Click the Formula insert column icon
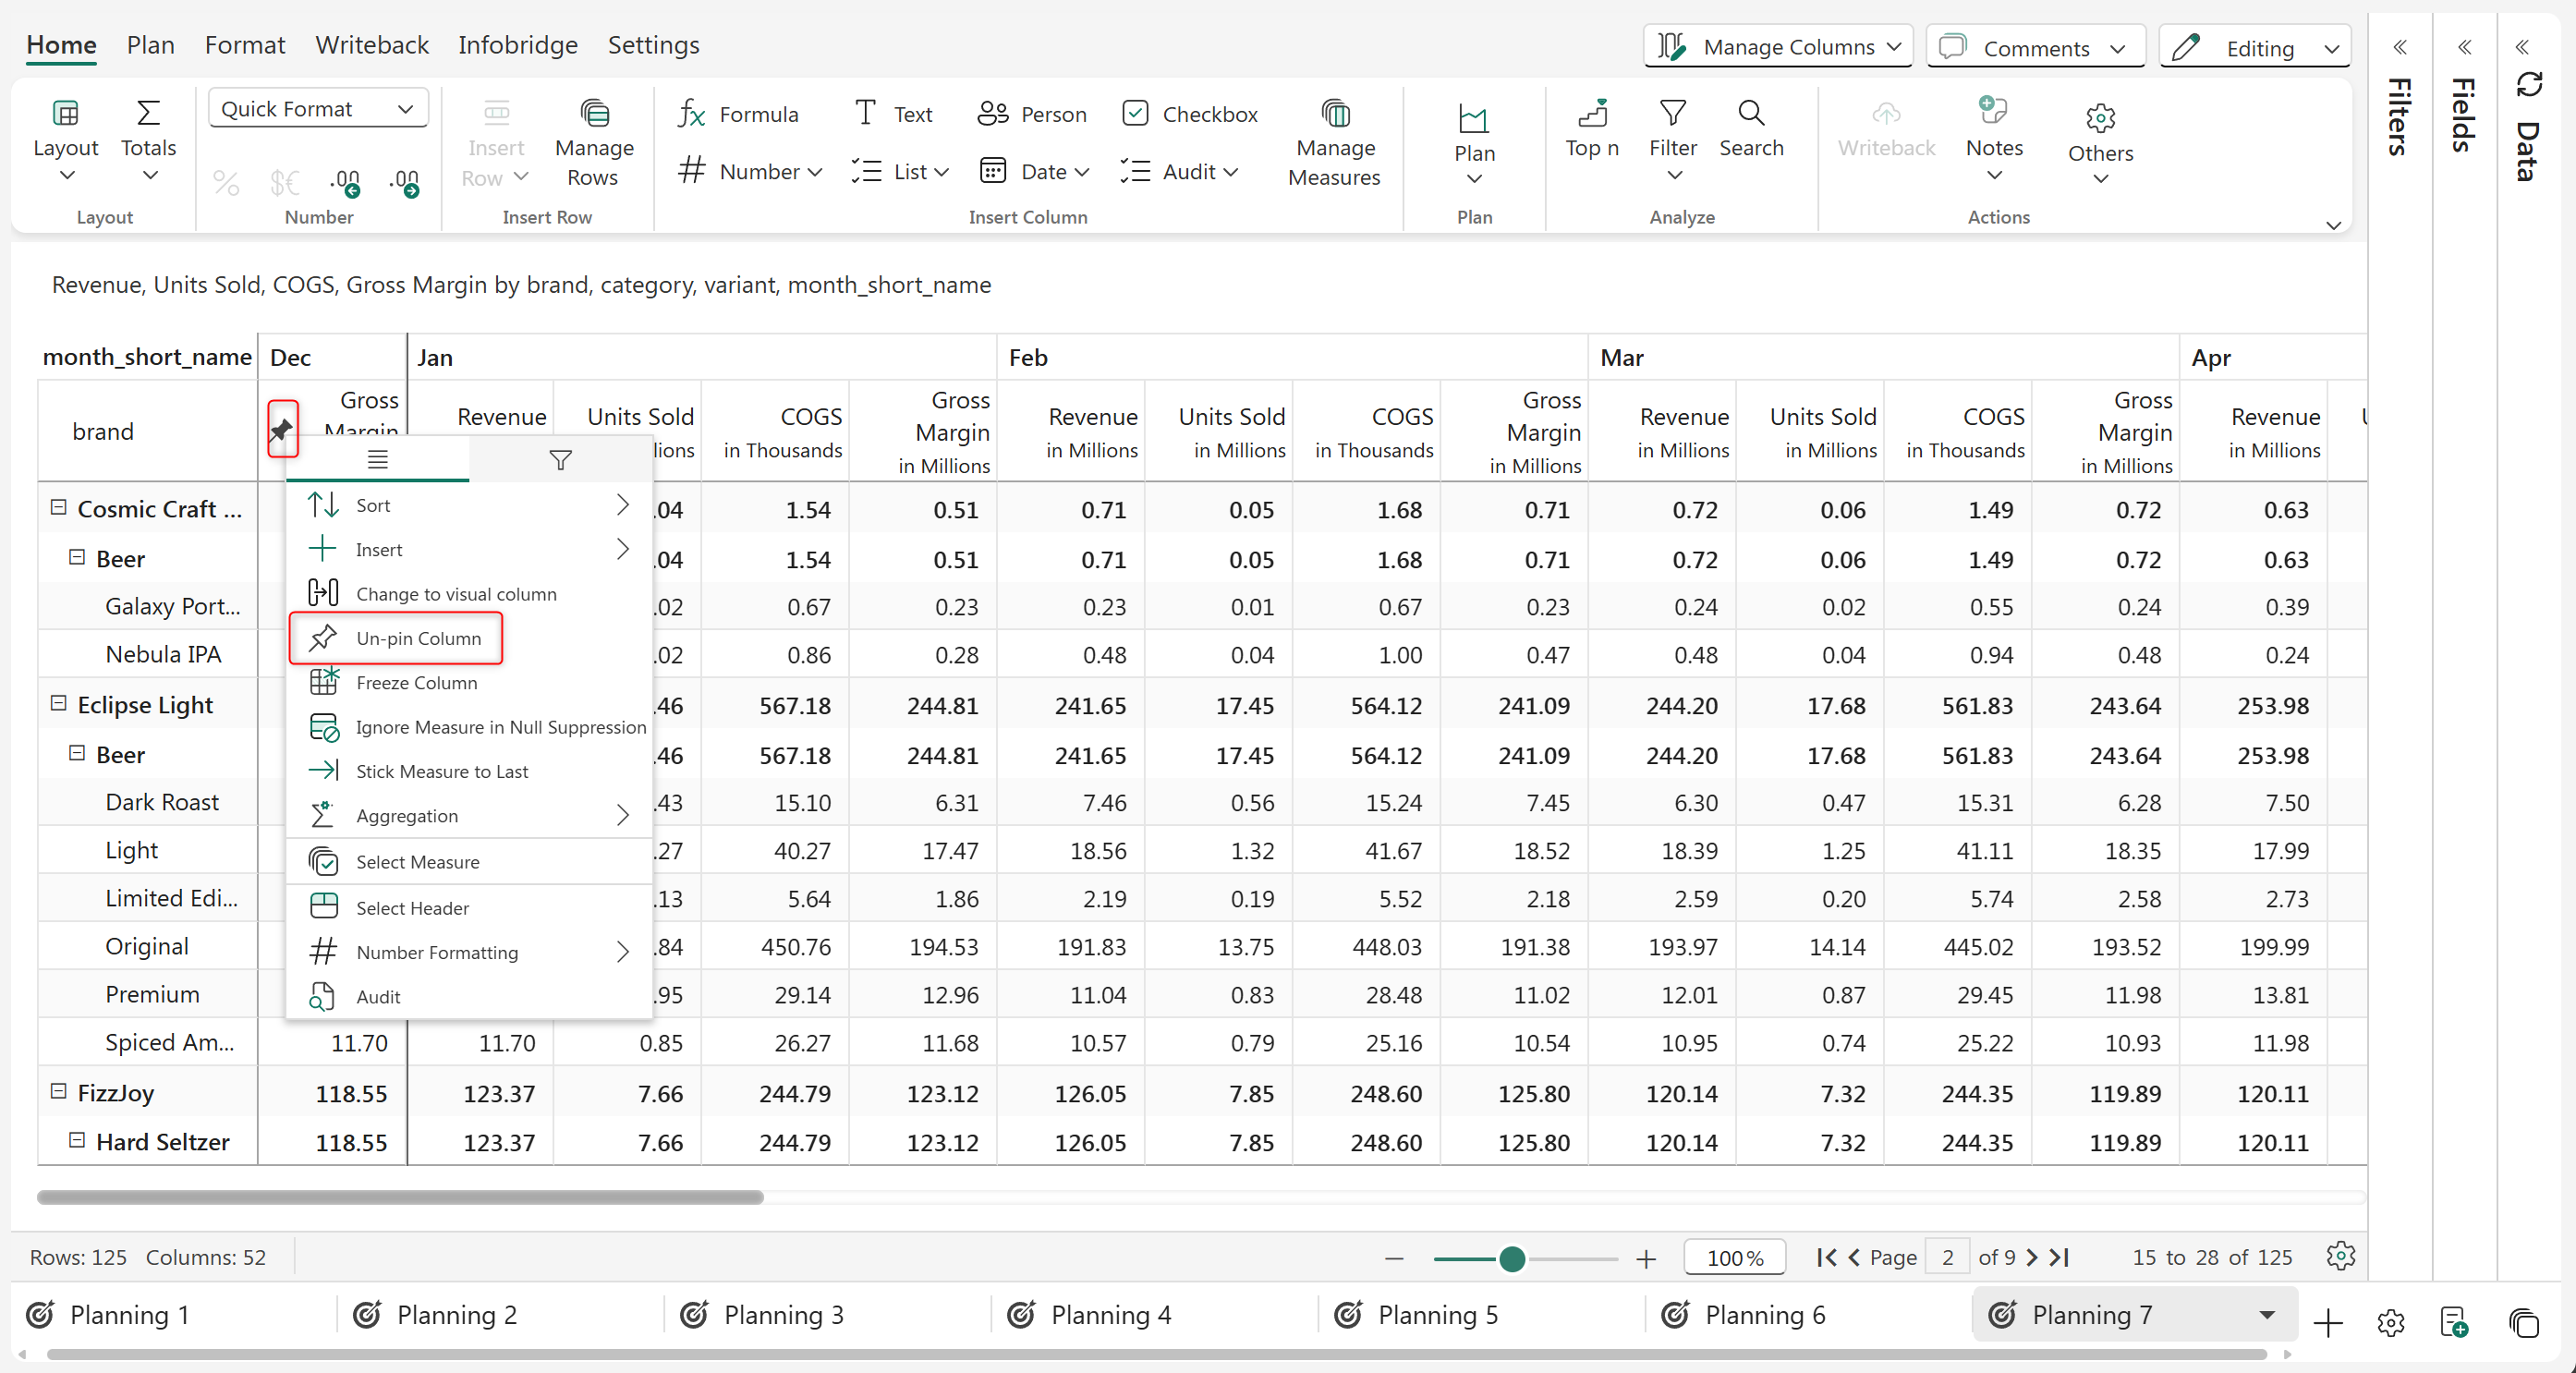Image resolution: width=2576 pixels, height=1373 pixels. pos(691,114)
